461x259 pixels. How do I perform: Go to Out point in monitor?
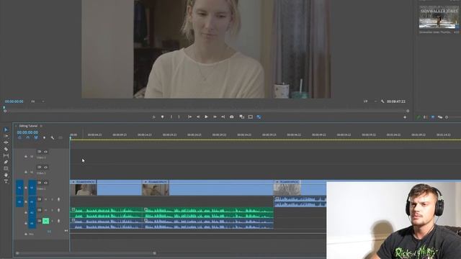(223, 117)
